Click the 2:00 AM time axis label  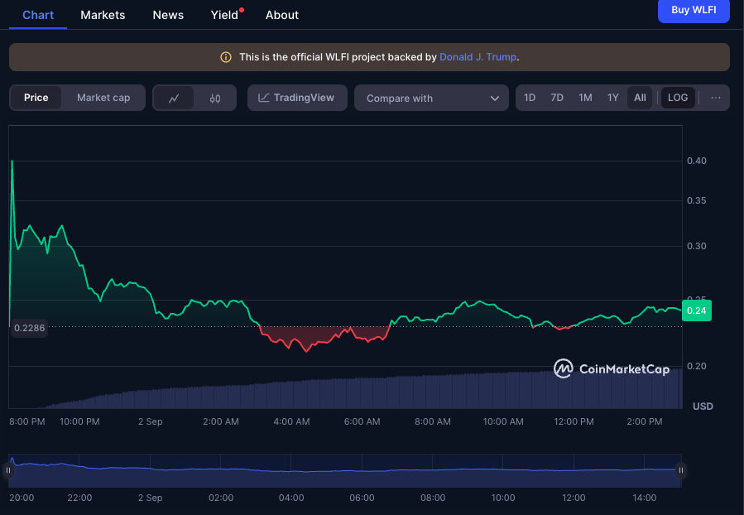tap(221, 421)
